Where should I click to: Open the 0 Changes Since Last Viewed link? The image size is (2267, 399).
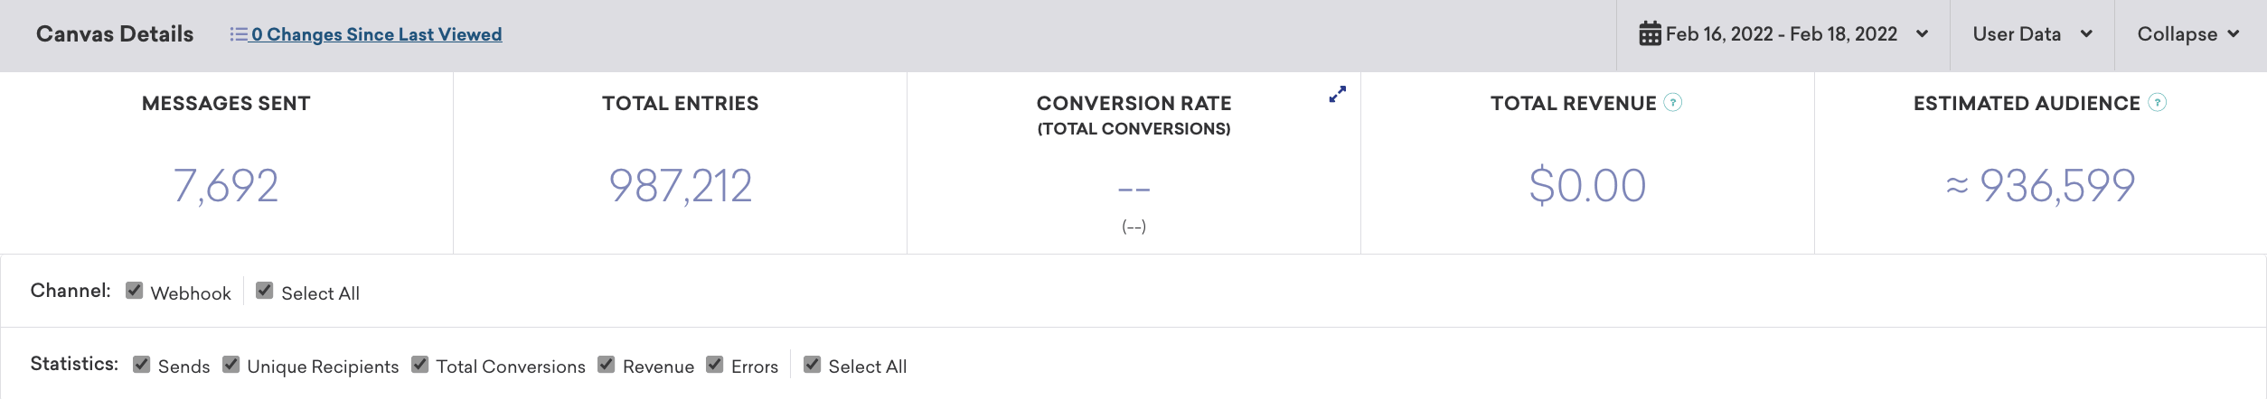pyautogui.click(x=377, y=34)
